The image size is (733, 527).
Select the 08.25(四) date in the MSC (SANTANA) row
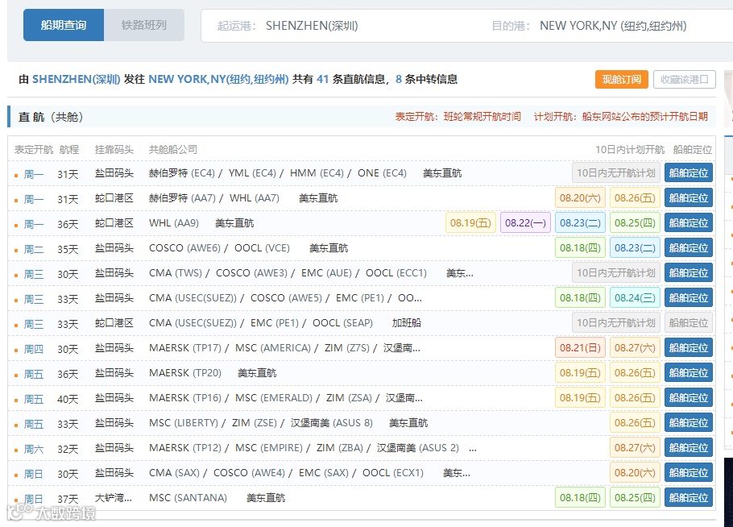point(635,497)
